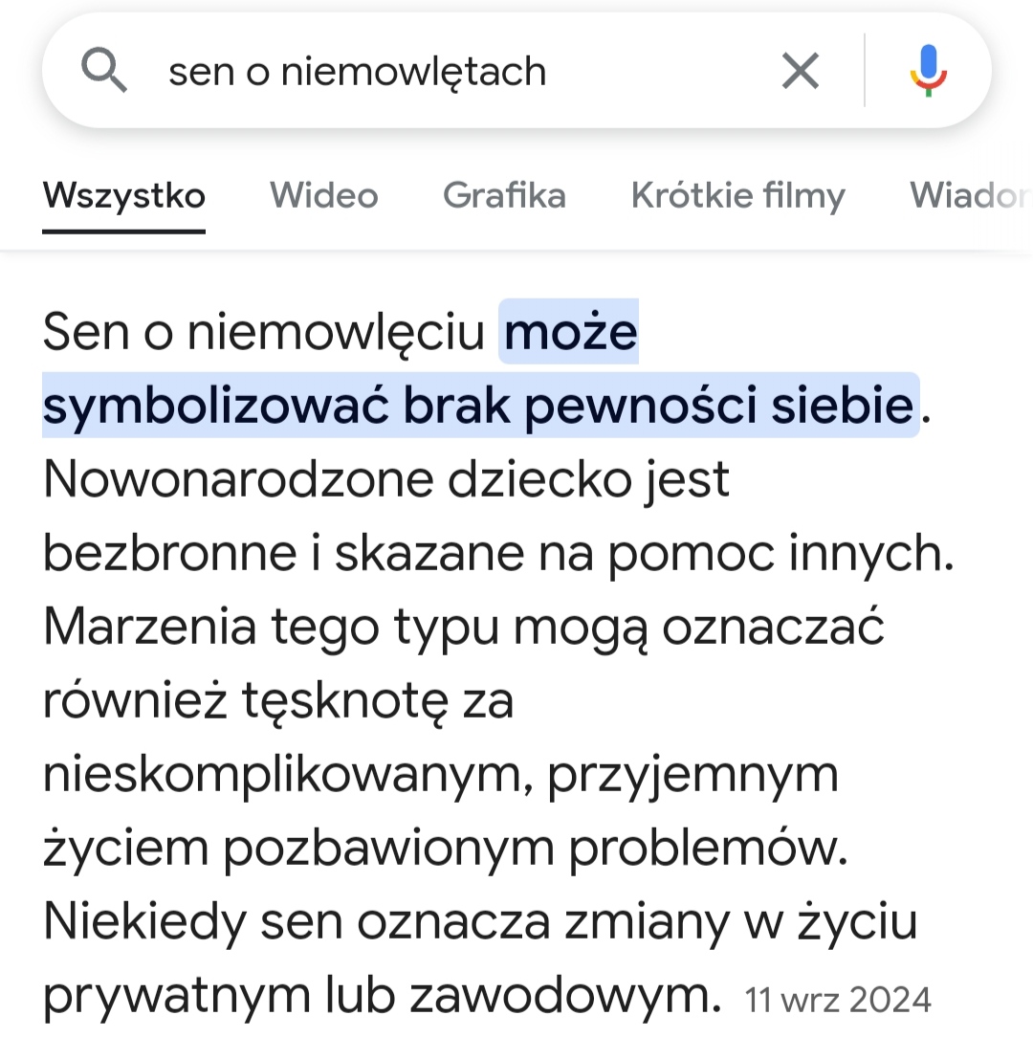Image resolution: width=1033 pixels, height=1059 pixels.
Task: Select the Wszystko tab
Action: click(x=124, y=196)
